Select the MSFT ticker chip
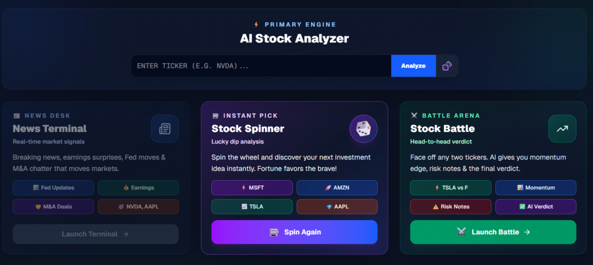593x265 pixels. pyautogui.click(x=252, y=188)
